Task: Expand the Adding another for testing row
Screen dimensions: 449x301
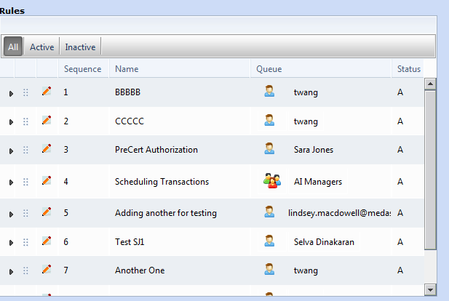Action: click(11, 214)
